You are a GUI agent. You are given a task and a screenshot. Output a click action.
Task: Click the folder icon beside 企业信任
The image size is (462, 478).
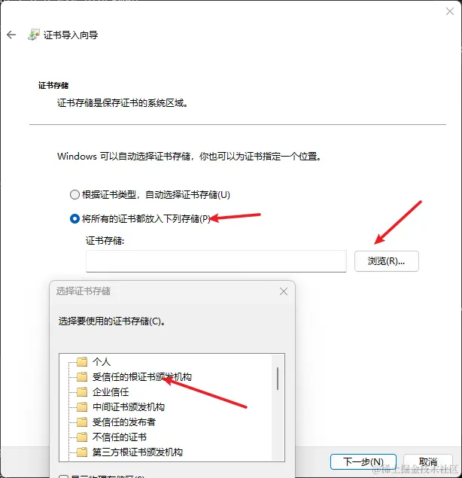(x=82, y=392)
